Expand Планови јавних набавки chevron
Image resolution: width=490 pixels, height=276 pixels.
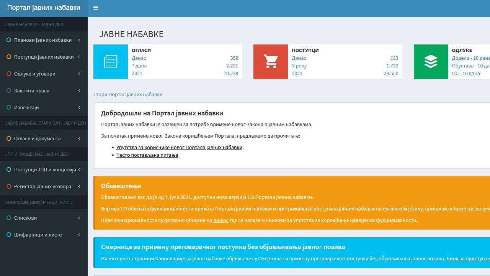tap(79, 40)
